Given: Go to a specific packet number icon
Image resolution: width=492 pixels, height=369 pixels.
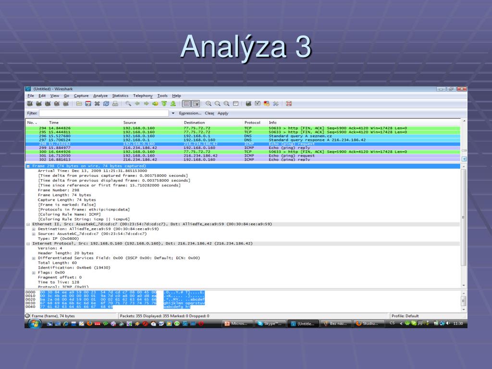Looking at the screenshot, I should (155, 104).
